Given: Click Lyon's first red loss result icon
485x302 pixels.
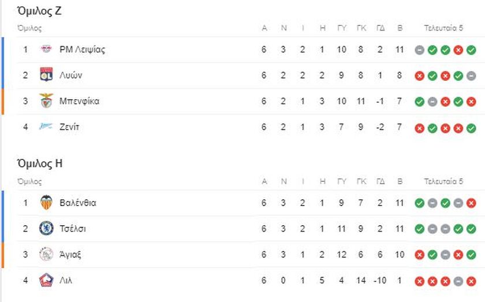Looking at the screenshot, I should click(420, 76).
